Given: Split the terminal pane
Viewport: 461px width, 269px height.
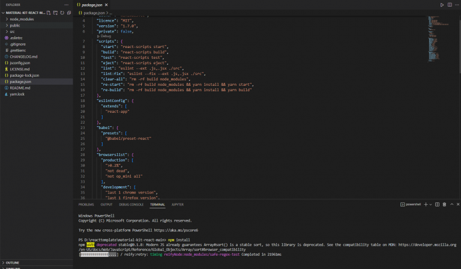Looking at the screenshot, I should [437, 204].
